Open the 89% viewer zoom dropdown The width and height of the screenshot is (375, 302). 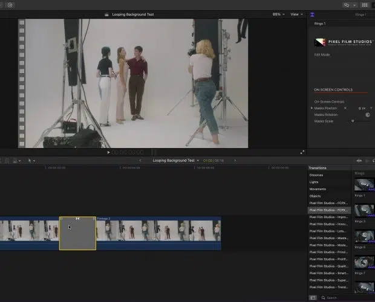click(279, 14)
